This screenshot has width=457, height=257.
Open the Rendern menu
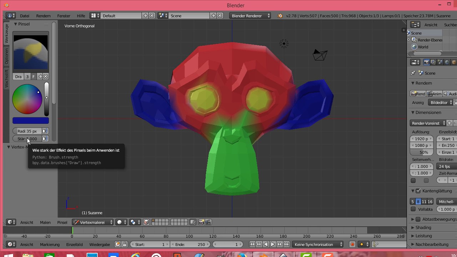(43, 16)
